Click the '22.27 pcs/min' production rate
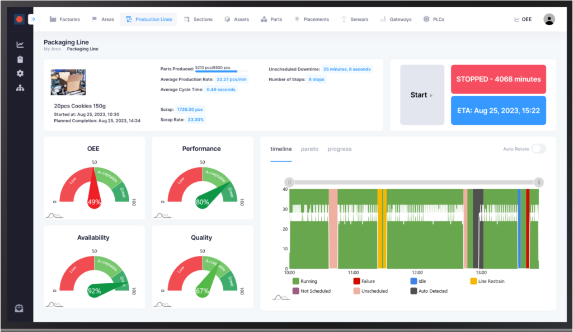Viewport: 573px width, 332px height. [231, 80]
